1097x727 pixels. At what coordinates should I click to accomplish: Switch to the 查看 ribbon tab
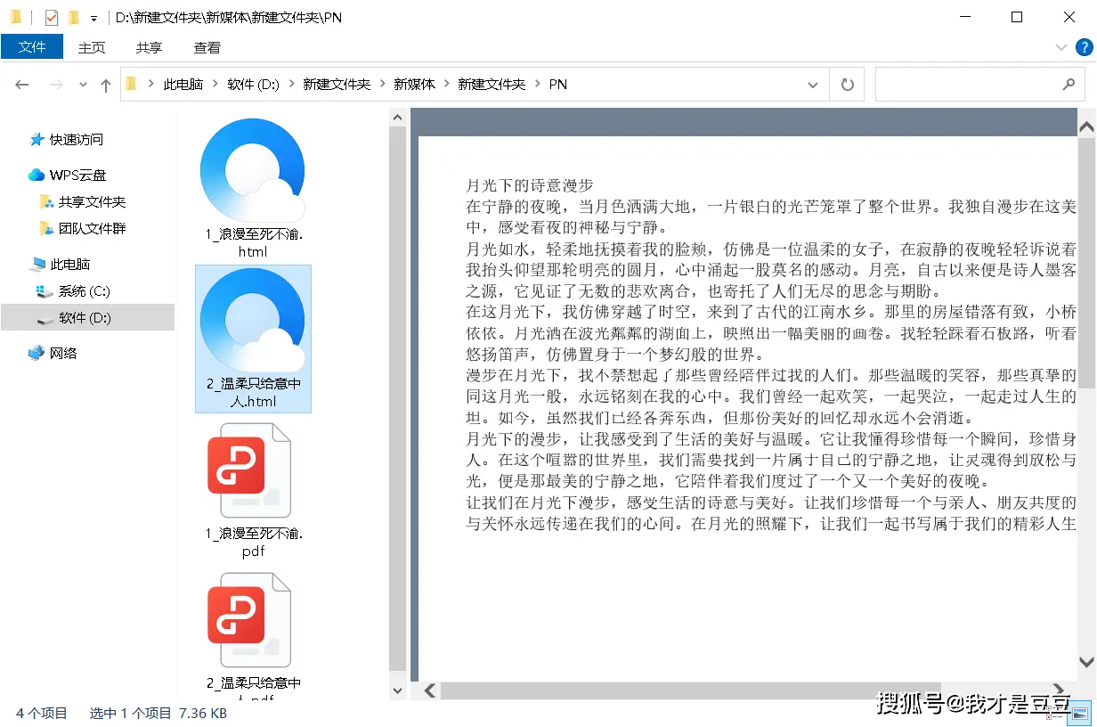click(207, 47)
